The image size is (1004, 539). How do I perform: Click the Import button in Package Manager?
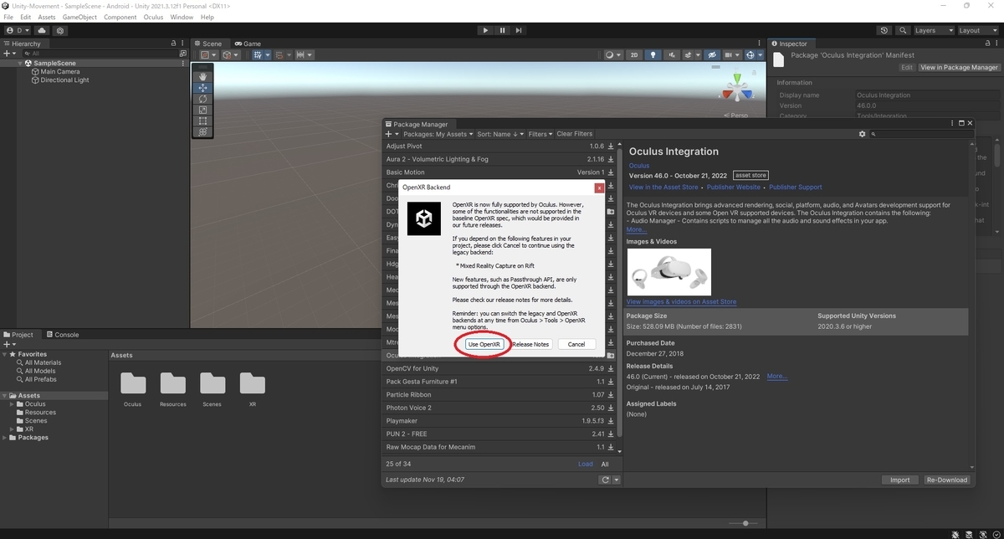(x=899, y=480)
